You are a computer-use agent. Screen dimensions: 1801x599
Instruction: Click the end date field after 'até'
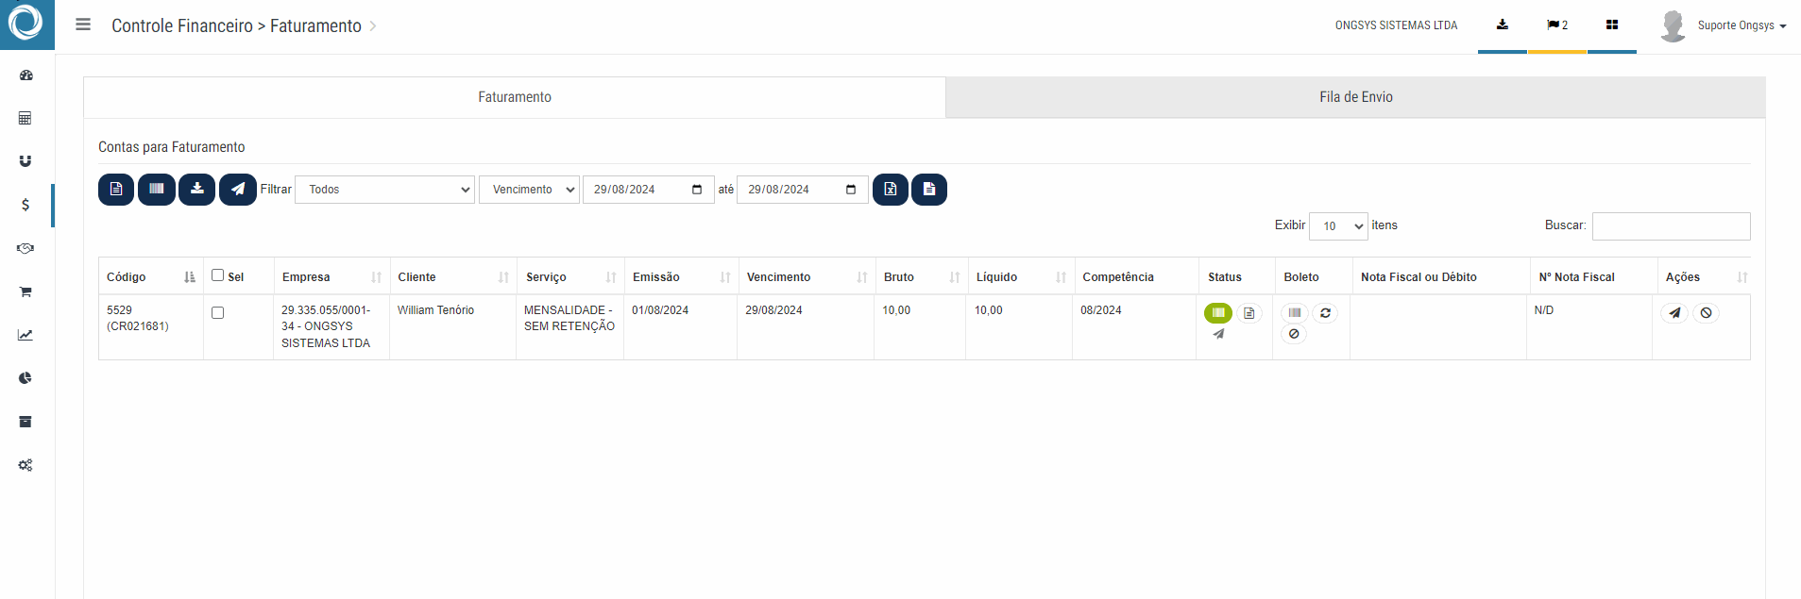[803, 190]
